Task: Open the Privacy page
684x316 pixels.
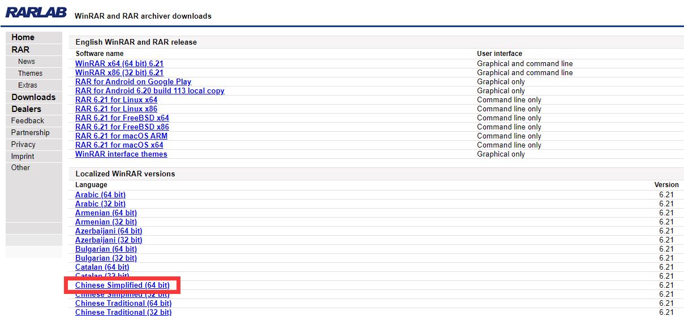Action: point(23,145)
